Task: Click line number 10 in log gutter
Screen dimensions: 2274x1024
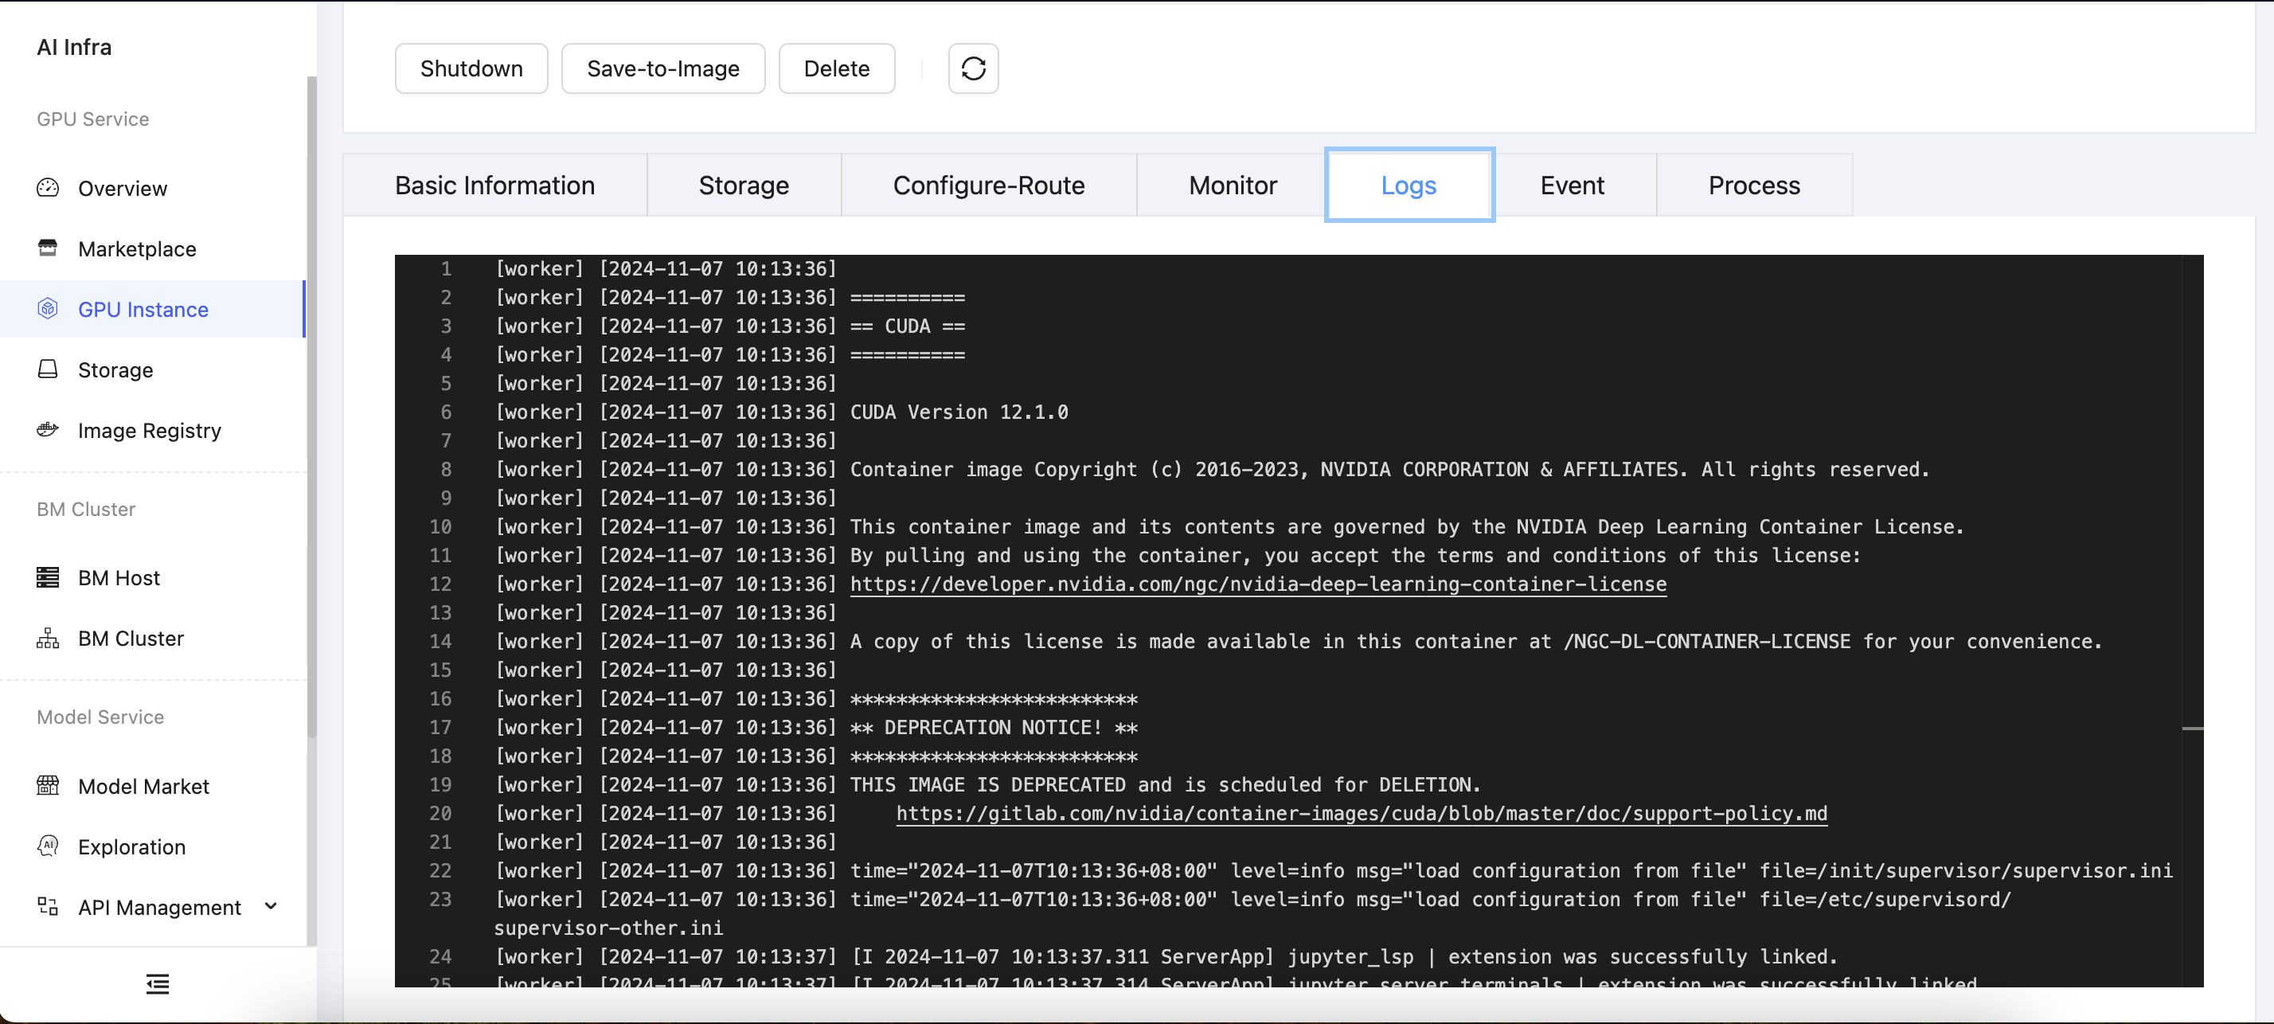Action: coord(440,526)
